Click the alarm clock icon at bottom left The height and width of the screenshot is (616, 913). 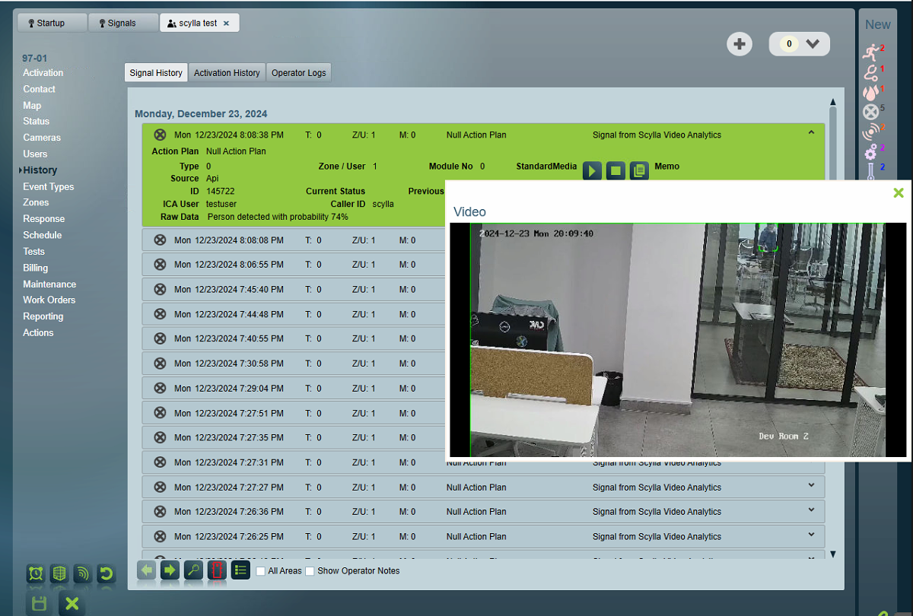tap(36, 574)
